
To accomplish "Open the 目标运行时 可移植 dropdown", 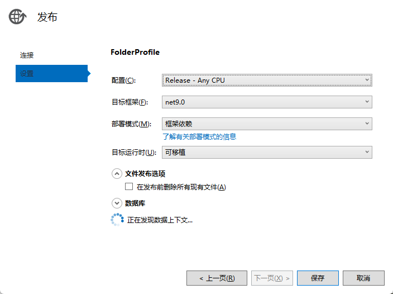I will tap(267, 151).
